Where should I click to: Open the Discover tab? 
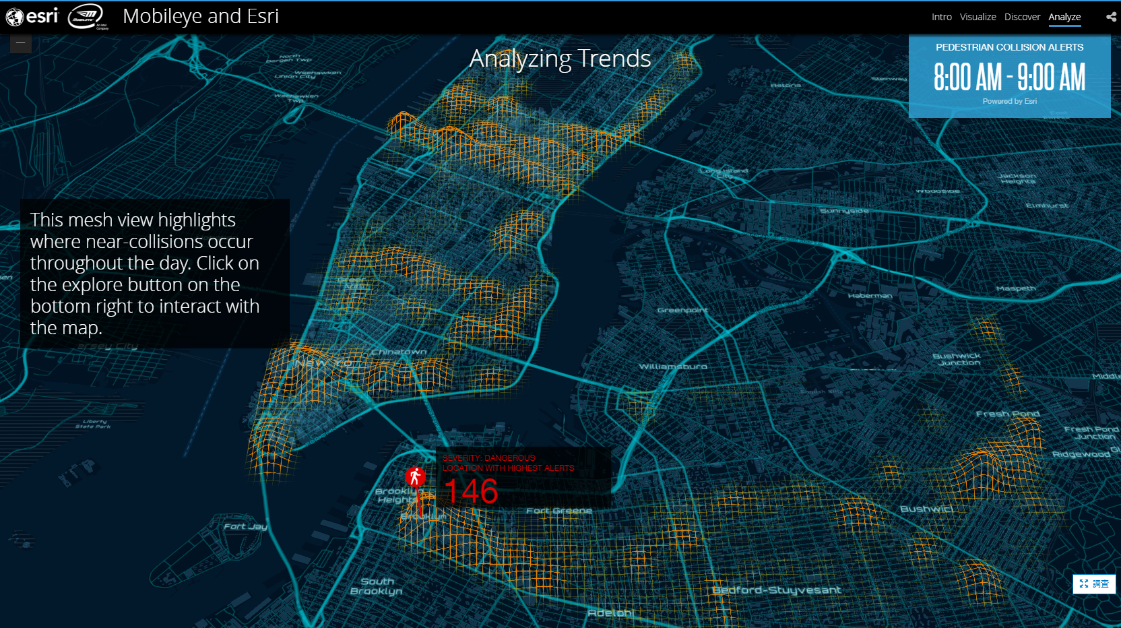pos(1022,17)
